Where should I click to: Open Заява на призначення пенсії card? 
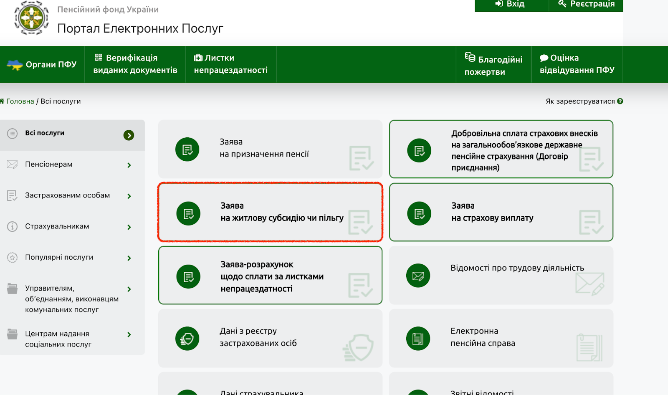270,149
